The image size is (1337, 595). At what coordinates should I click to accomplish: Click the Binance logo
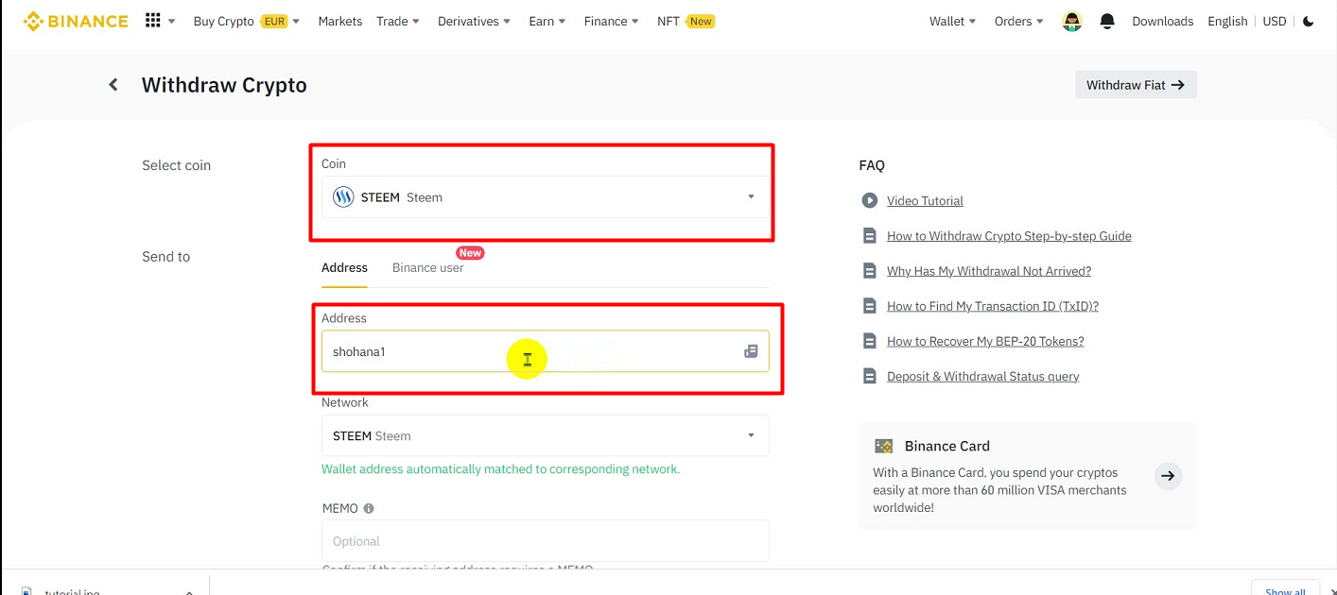tap(76, 21)
